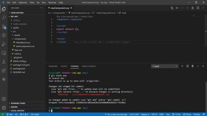Click the remote window indicator in status bar
The height and width of the screenshot is (116, 207).
(3, 114)
